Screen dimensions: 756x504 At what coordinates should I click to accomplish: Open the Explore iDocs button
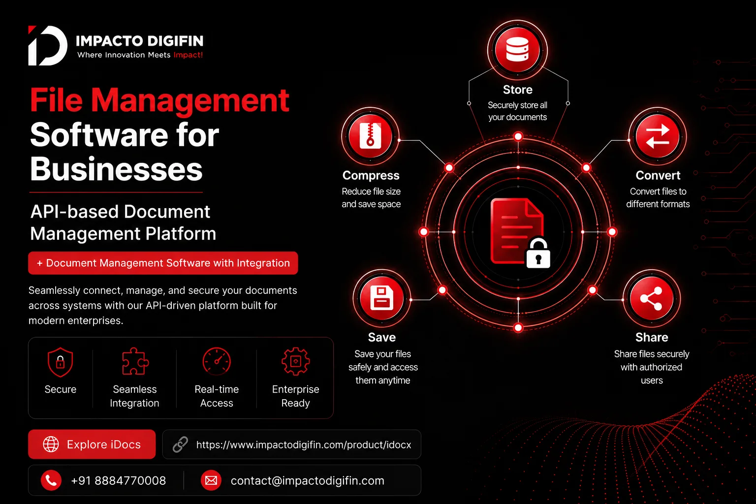[92, 444]
